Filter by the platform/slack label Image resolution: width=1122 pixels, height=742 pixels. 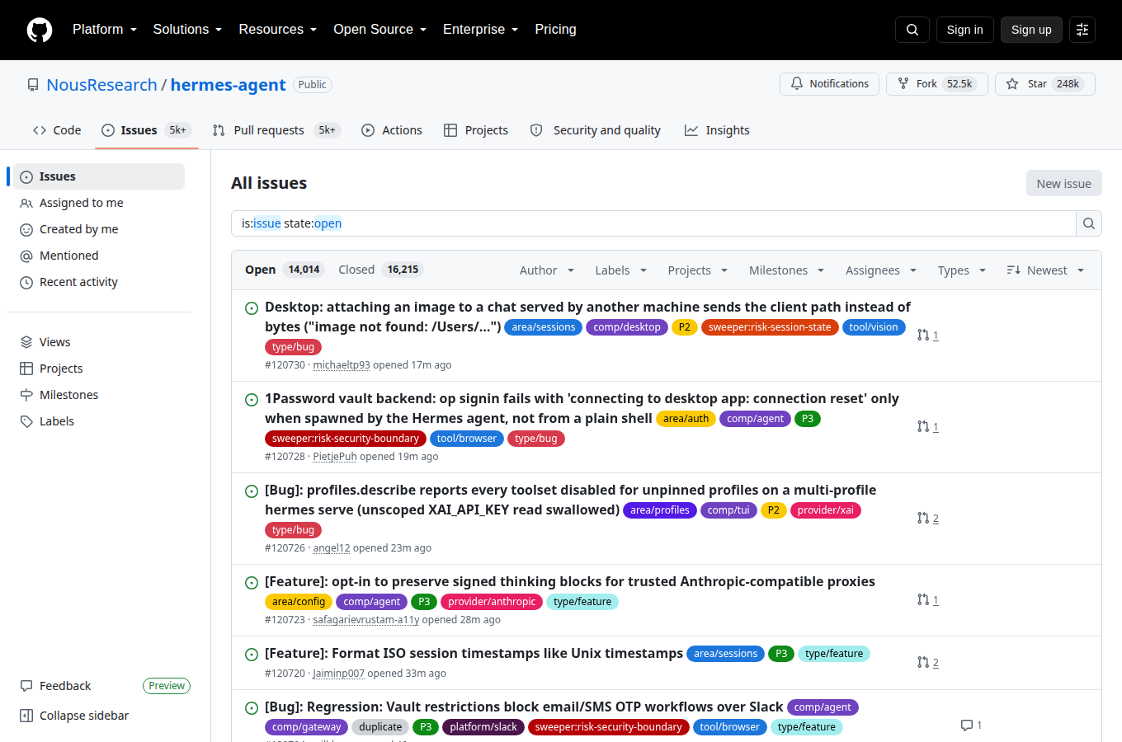tap(483, 727)
